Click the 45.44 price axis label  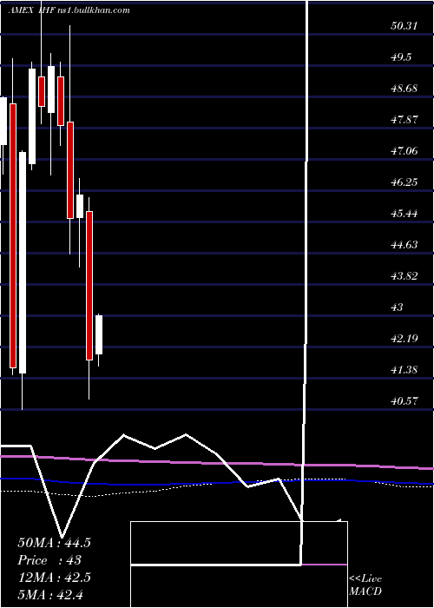tap(404, 214)
